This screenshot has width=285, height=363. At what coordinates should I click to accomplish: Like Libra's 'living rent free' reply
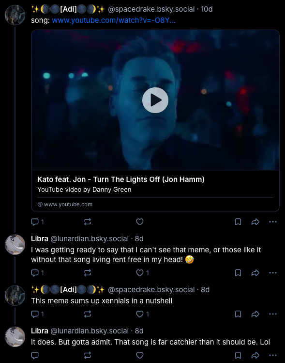(142, 273)
